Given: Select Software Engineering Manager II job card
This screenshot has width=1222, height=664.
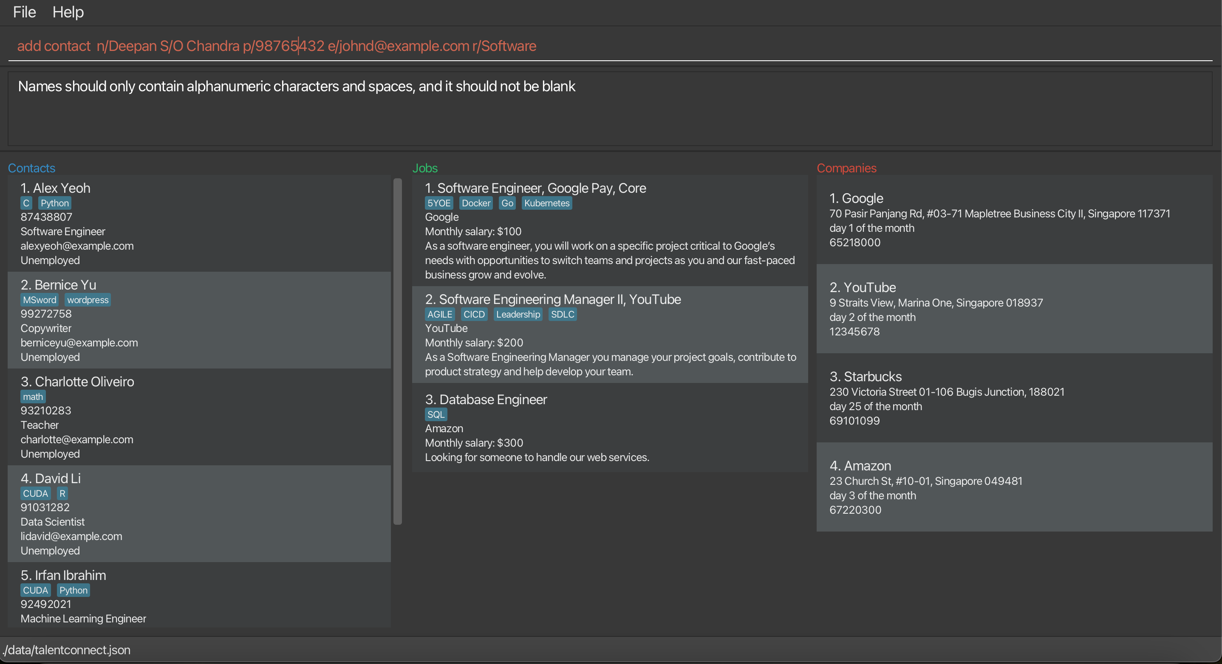Looking at the screenshot, I should [x=610, y=335].
